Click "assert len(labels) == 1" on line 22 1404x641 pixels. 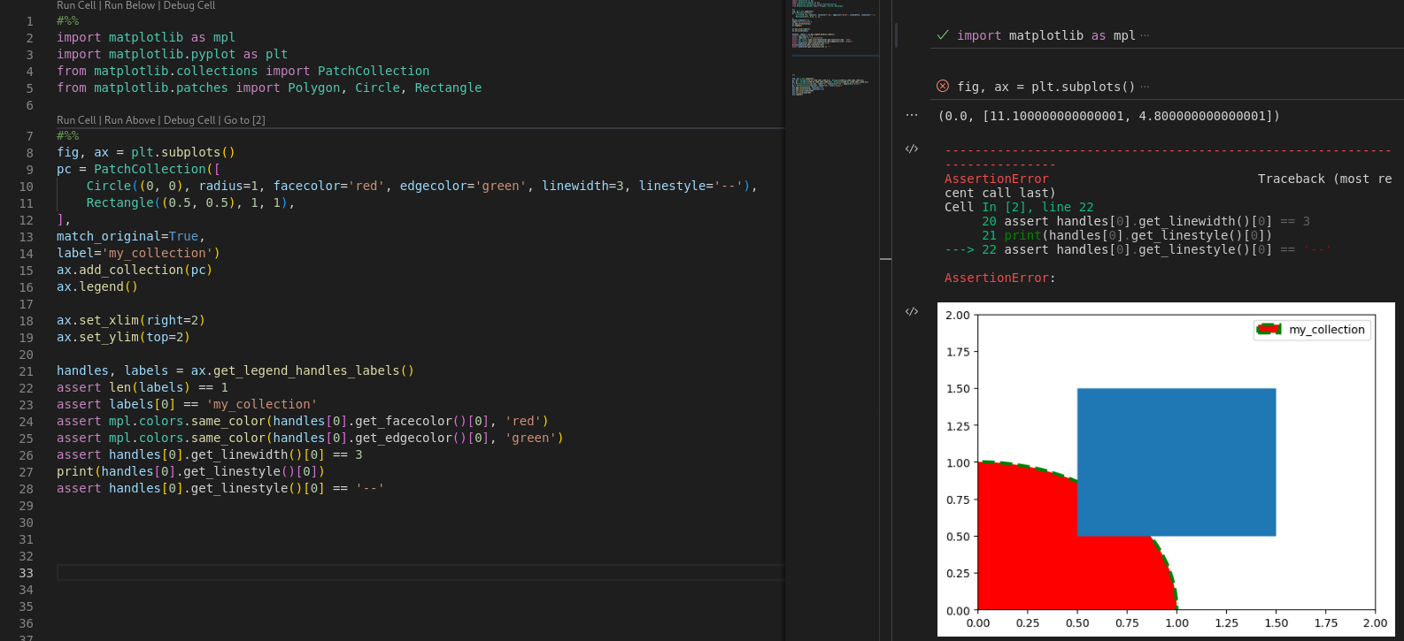tap(143, 387)
